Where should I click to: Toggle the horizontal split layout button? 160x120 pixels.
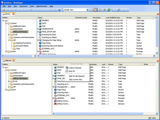[x=95, y=10]
